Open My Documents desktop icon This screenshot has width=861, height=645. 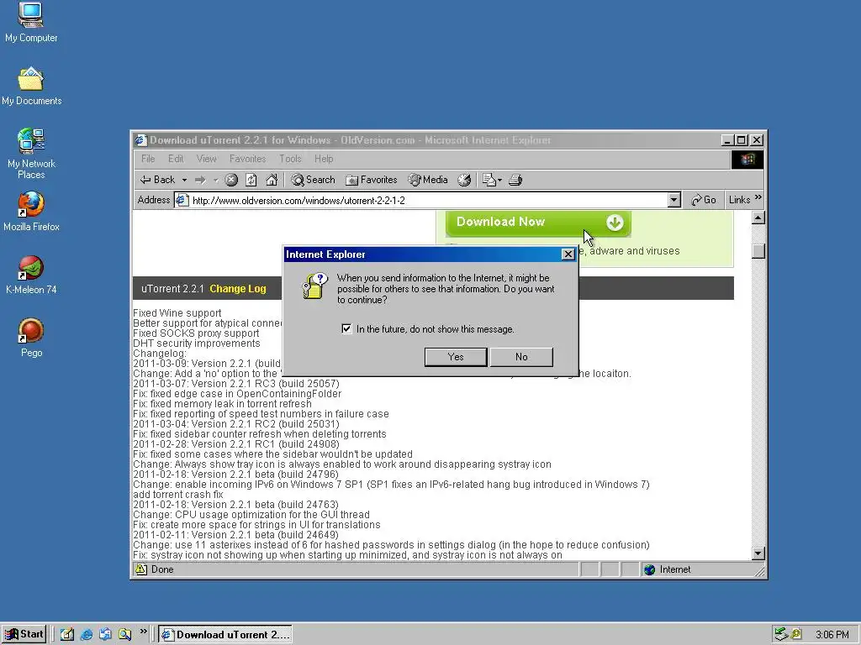[x=31, y=87]
